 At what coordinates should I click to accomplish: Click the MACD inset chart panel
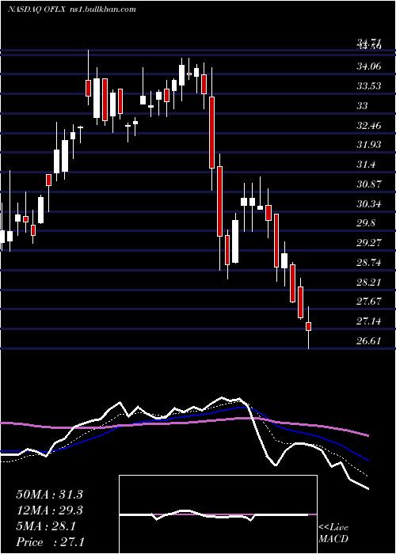218,514
